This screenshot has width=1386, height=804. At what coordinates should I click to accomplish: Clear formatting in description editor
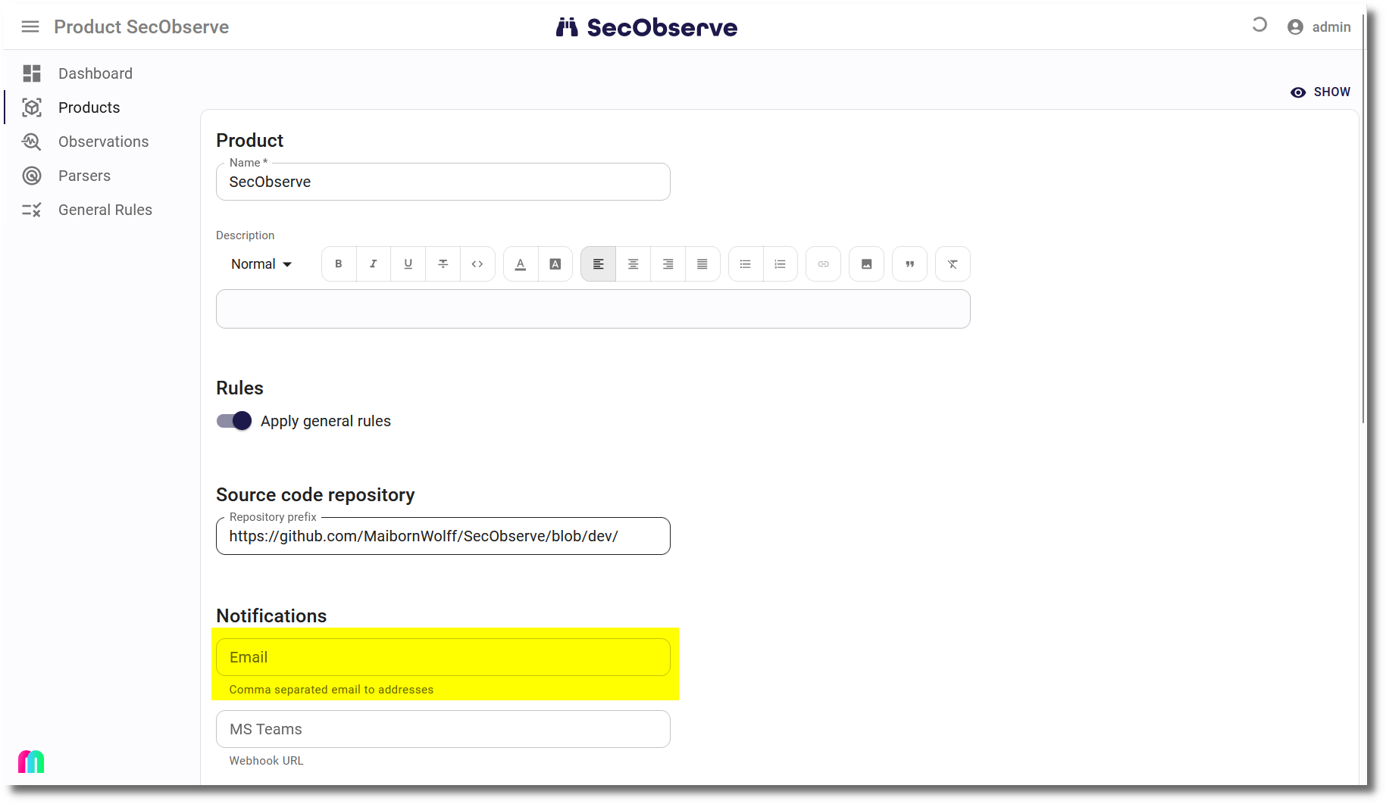tap(953, 264)
